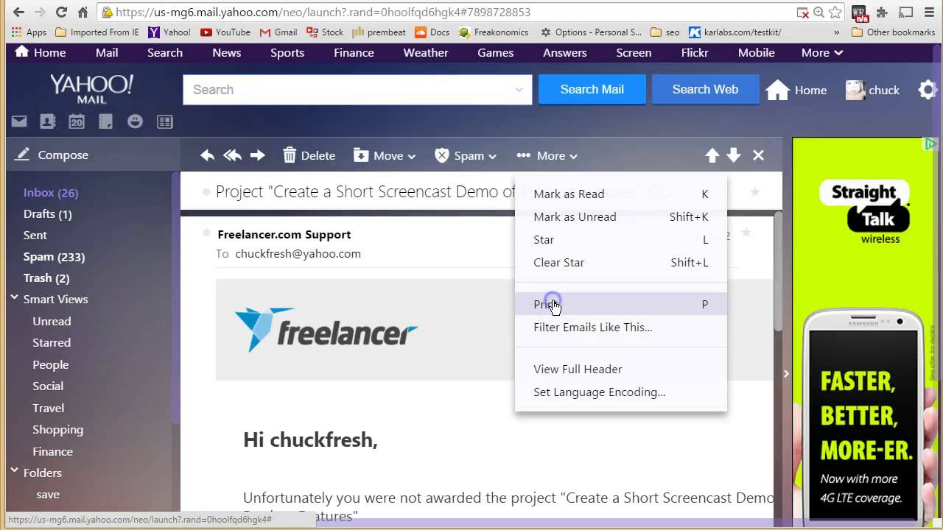The width and height of the screenshot is (943, 530).
Task: Open the Sent folder
Action: 35,235
